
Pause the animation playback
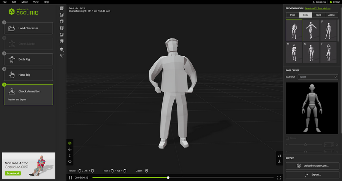71,178
